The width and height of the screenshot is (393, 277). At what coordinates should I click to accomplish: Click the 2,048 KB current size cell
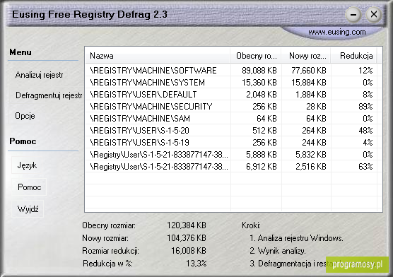(262, 95)
